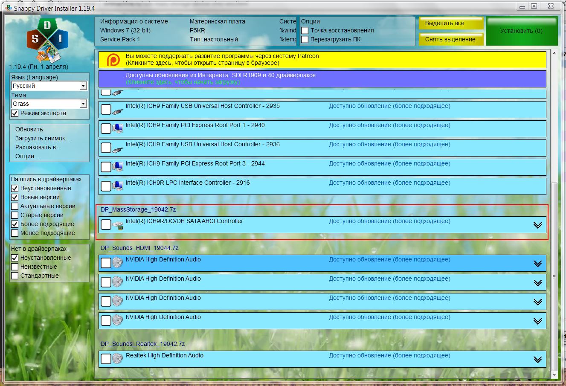Click the DP_Sounds_Realtek_19042.7z group header
Image resolution: width=566 pixels, height=386 pixels.
[142, 344]
